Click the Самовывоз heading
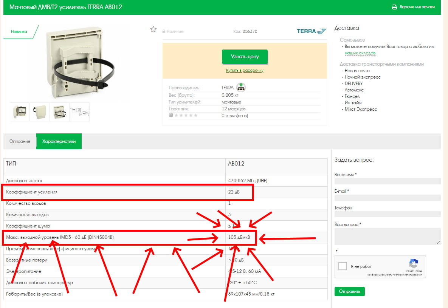This screenshot has height=308, width=448. click(x=352, y=40)
